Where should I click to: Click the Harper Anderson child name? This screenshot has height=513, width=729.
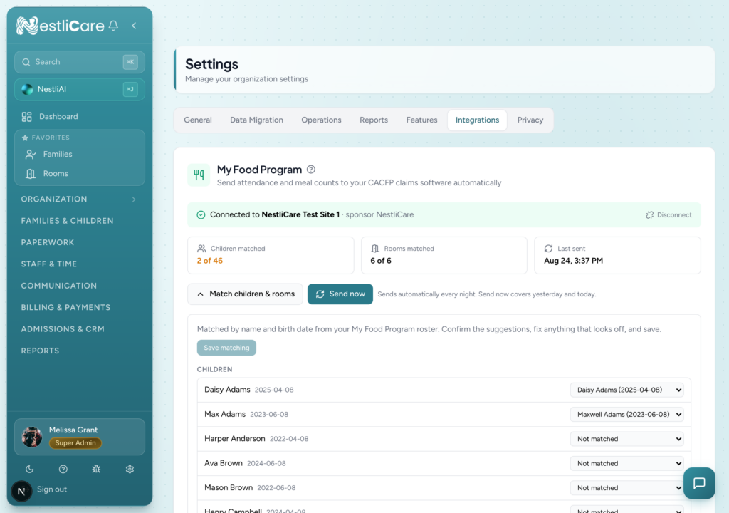tap(235, 438)
